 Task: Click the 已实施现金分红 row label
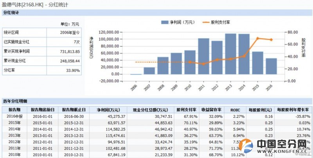click(16, 42)
